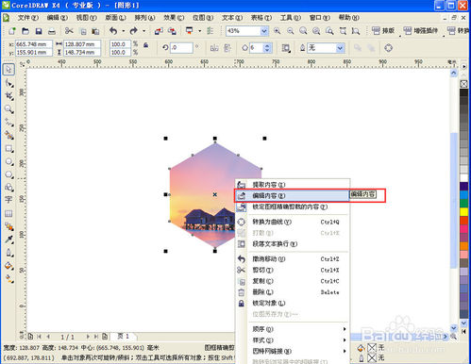Click the Paste icon in toolbar
Image resolution: width=471 pixels, height=364 pixels.
95,31
